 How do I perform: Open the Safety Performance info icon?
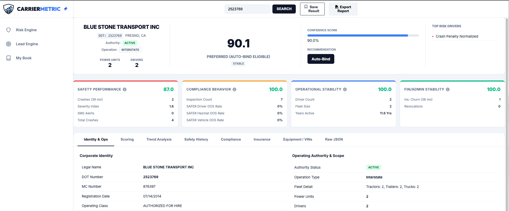click(x=125, y=89)
